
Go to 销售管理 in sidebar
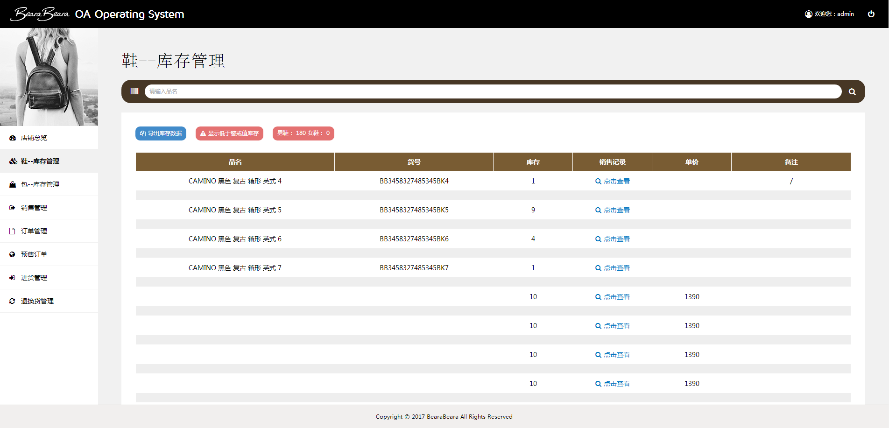pyautogui.click(x=34, y=208)
